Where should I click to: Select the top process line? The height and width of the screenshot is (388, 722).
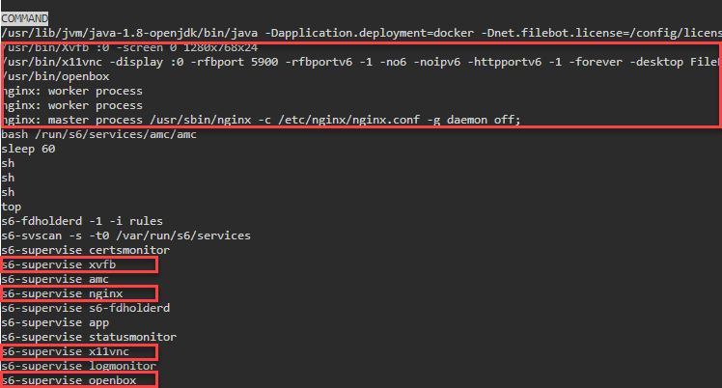[11, 207]
